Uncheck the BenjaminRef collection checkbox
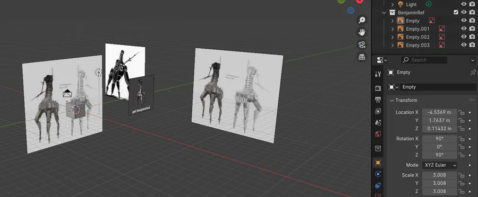The height and width of the screenshot is (197, 478). click(x=456, y=13)
